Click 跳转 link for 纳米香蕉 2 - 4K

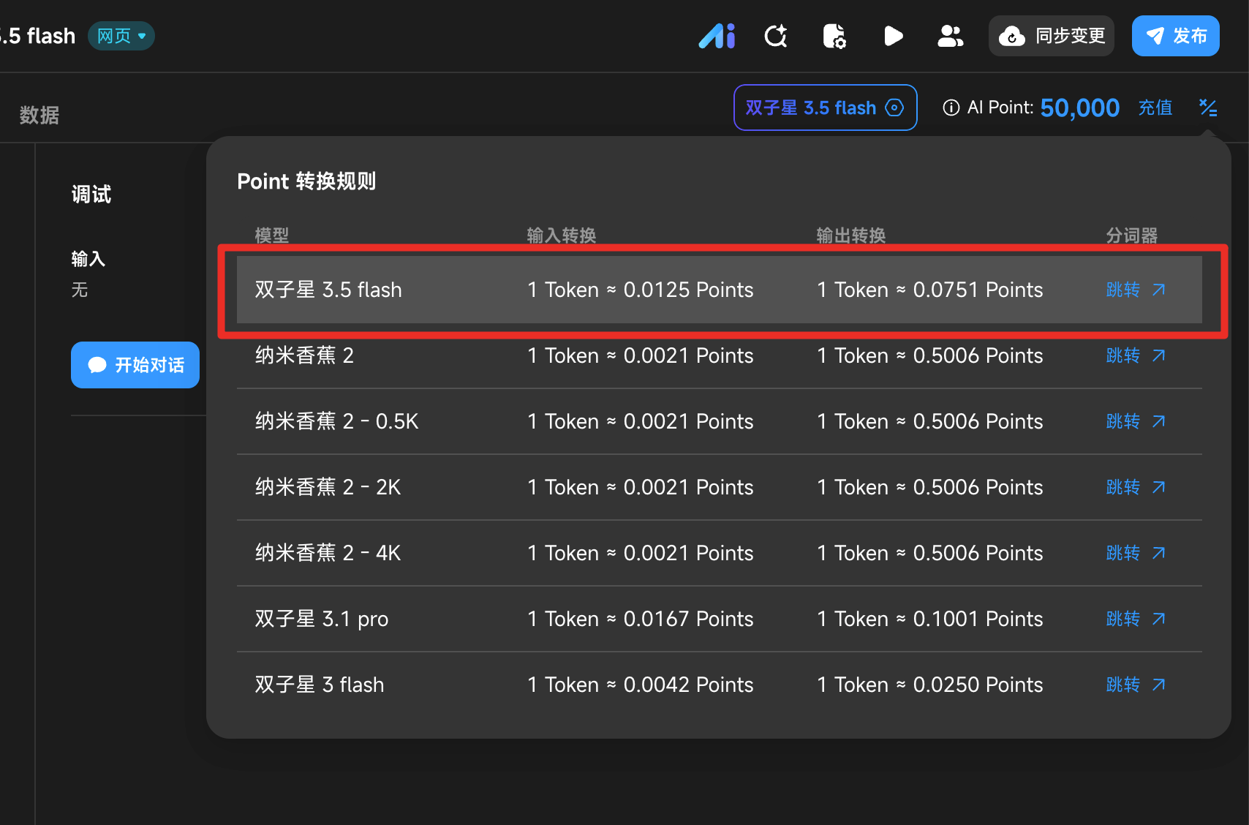(x=1136, y=553)
